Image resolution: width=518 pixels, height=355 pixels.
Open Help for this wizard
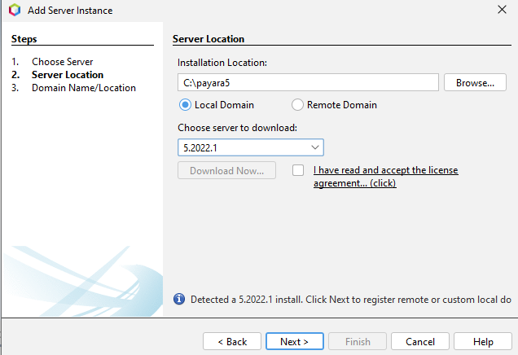[x=483, y=341]
